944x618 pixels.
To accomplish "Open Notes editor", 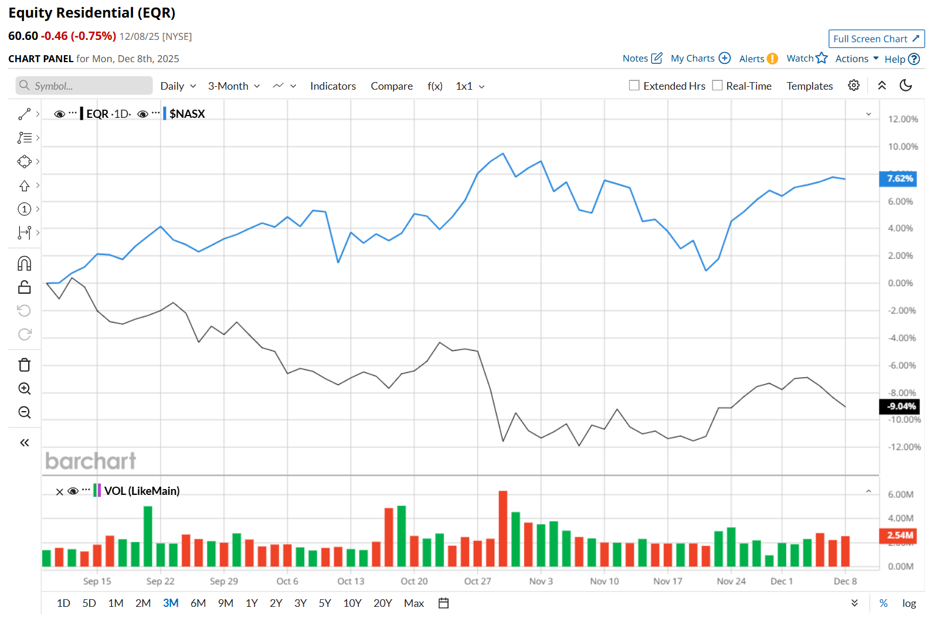I will [x=643, y=58].
